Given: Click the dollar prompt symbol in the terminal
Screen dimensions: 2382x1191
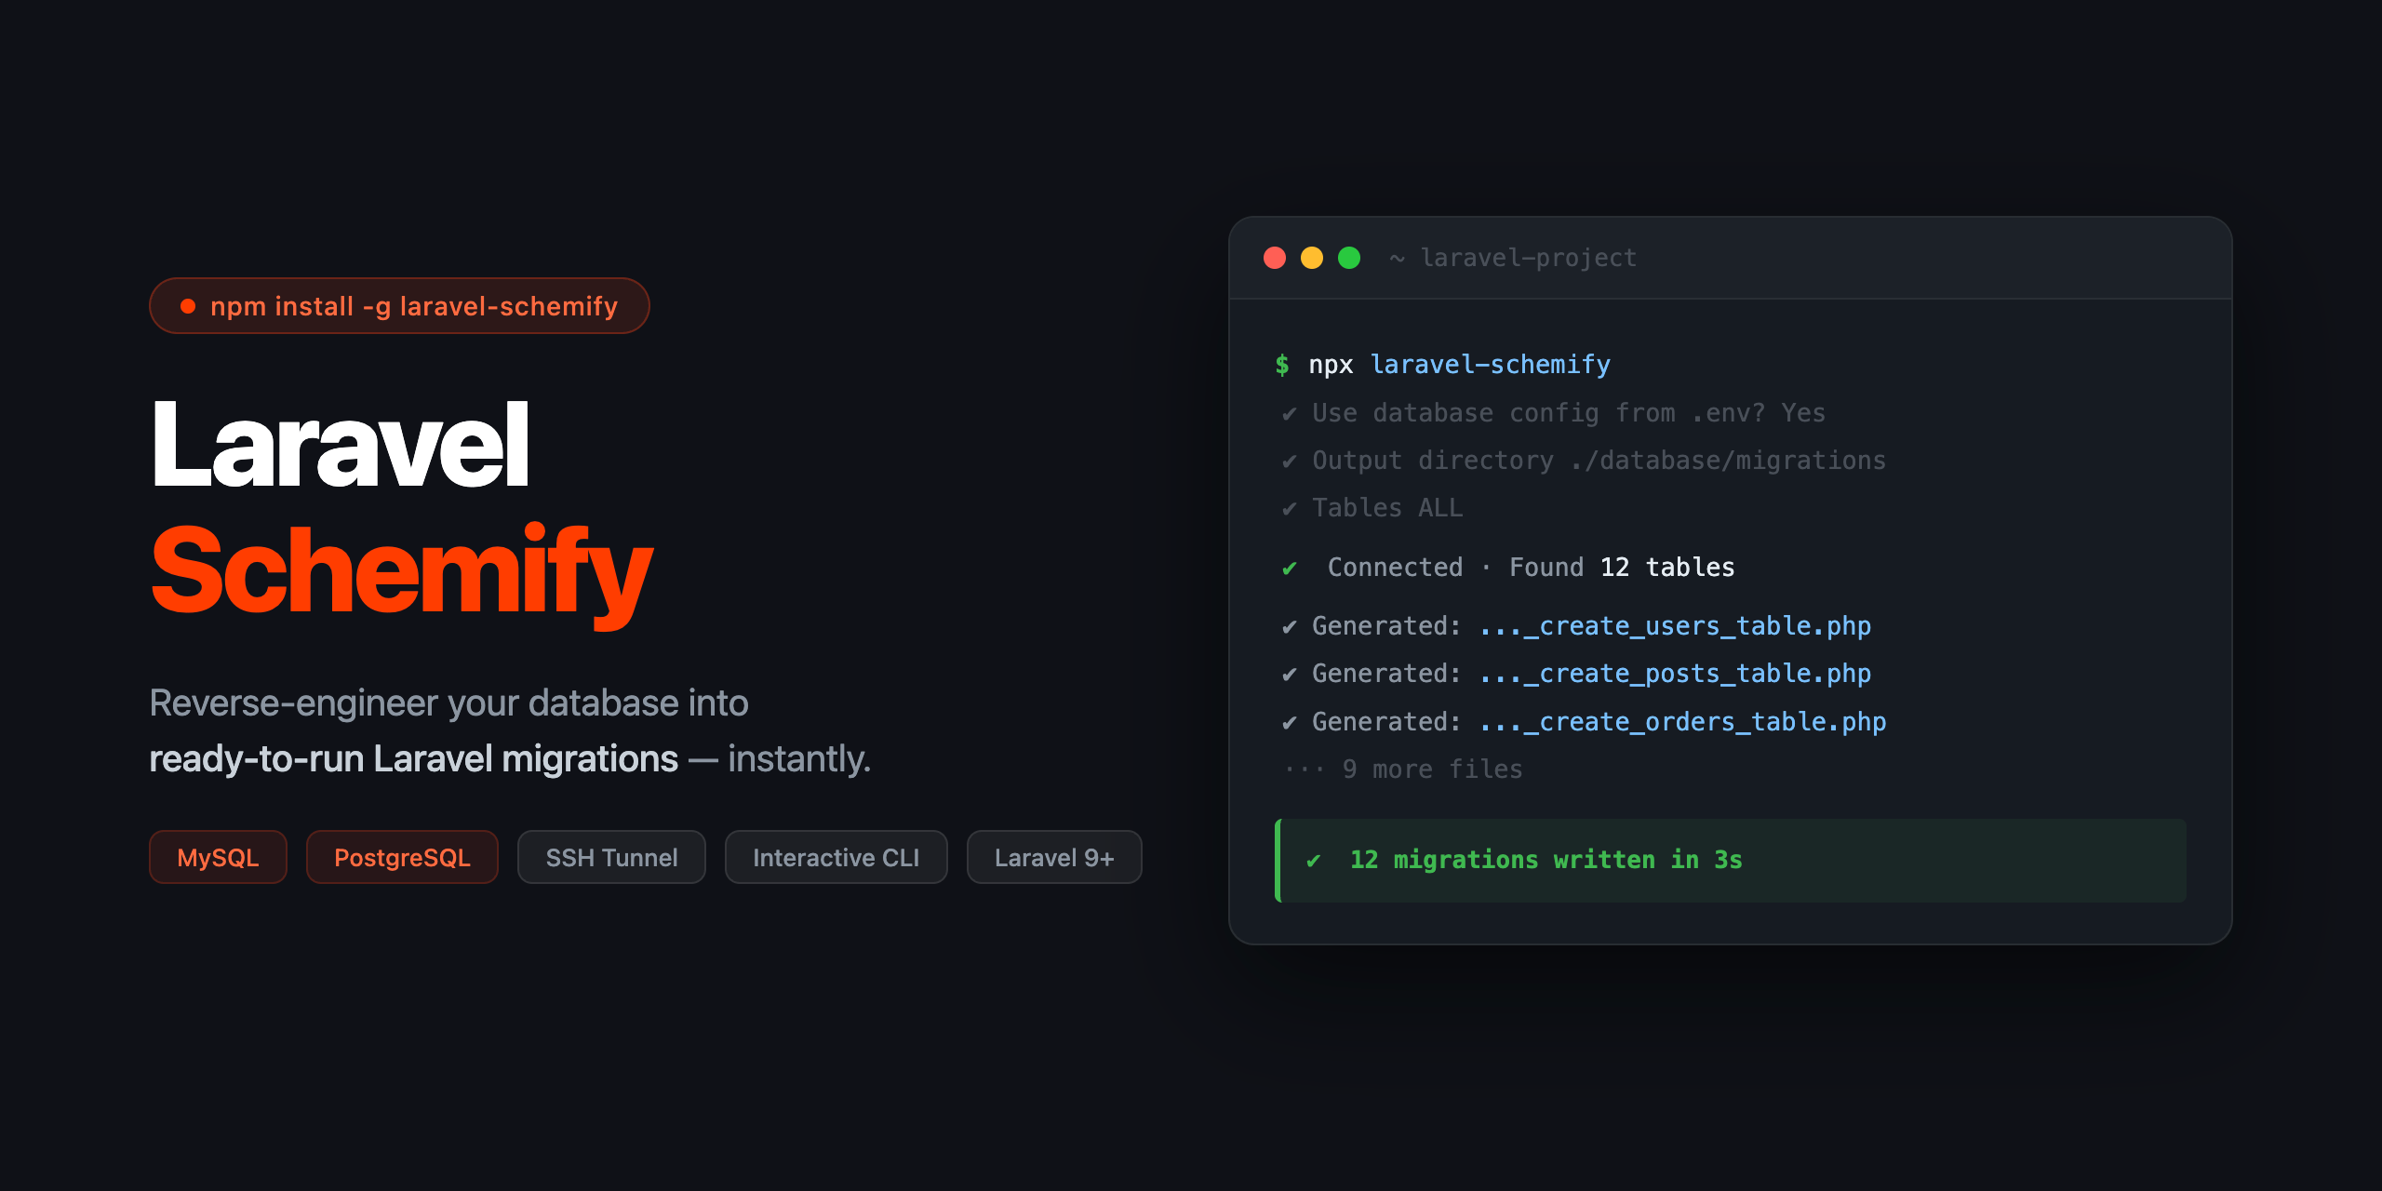Looking at the screenshot, I should pos(1284,365).
